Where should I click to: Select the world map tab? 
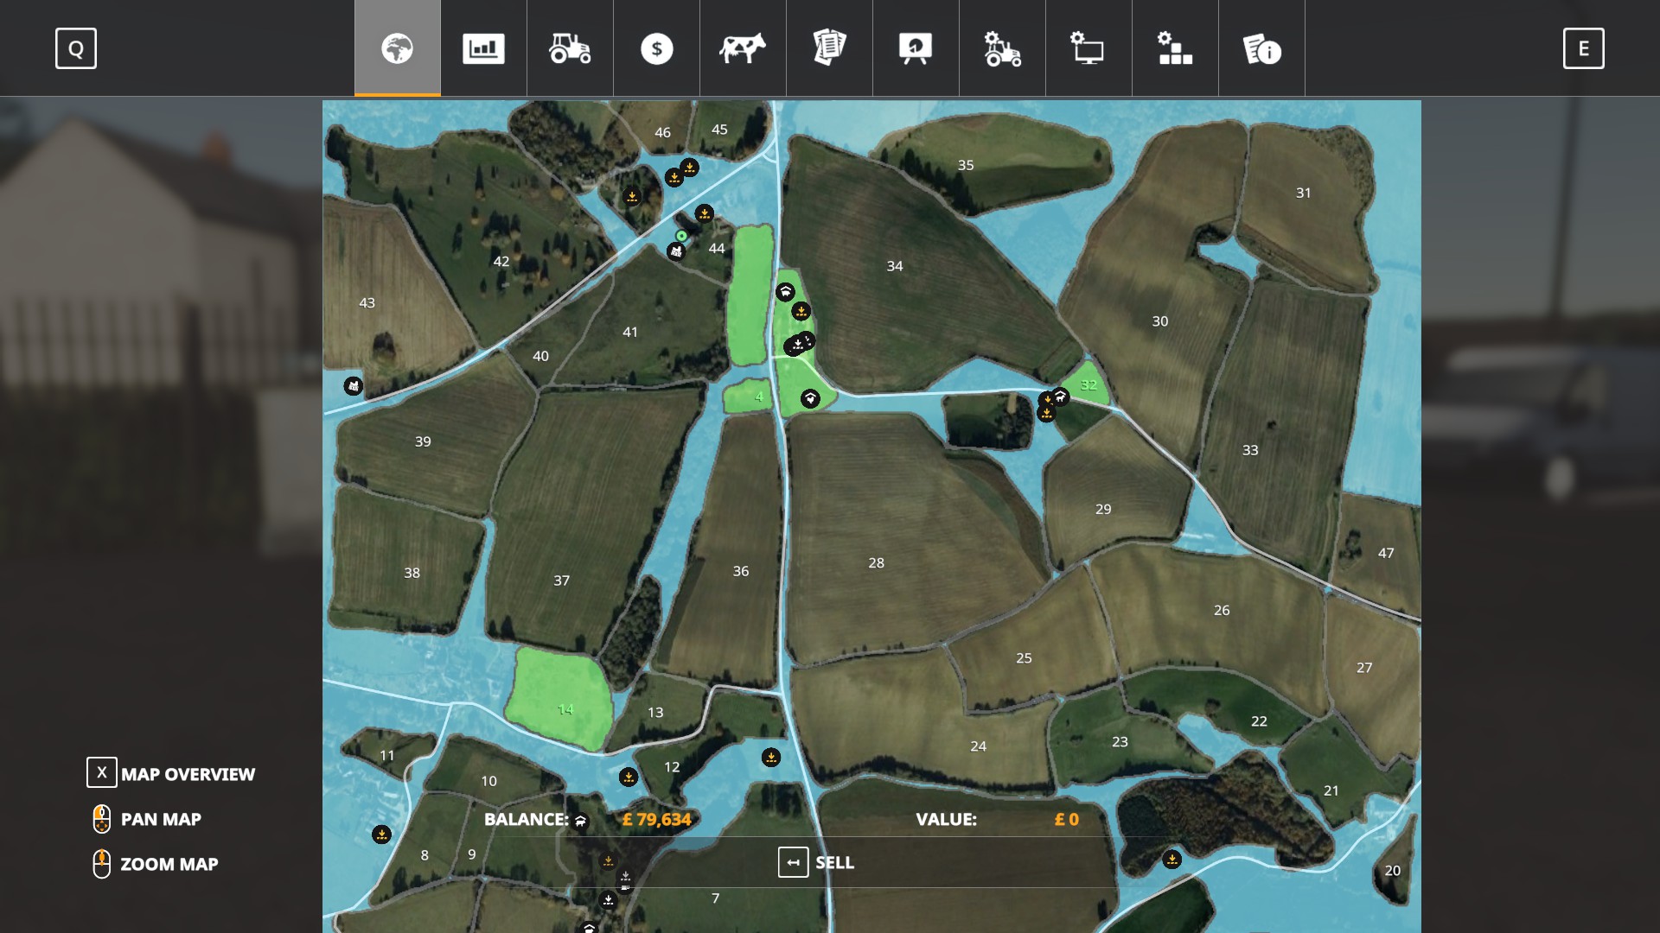(x=397, y=48)
